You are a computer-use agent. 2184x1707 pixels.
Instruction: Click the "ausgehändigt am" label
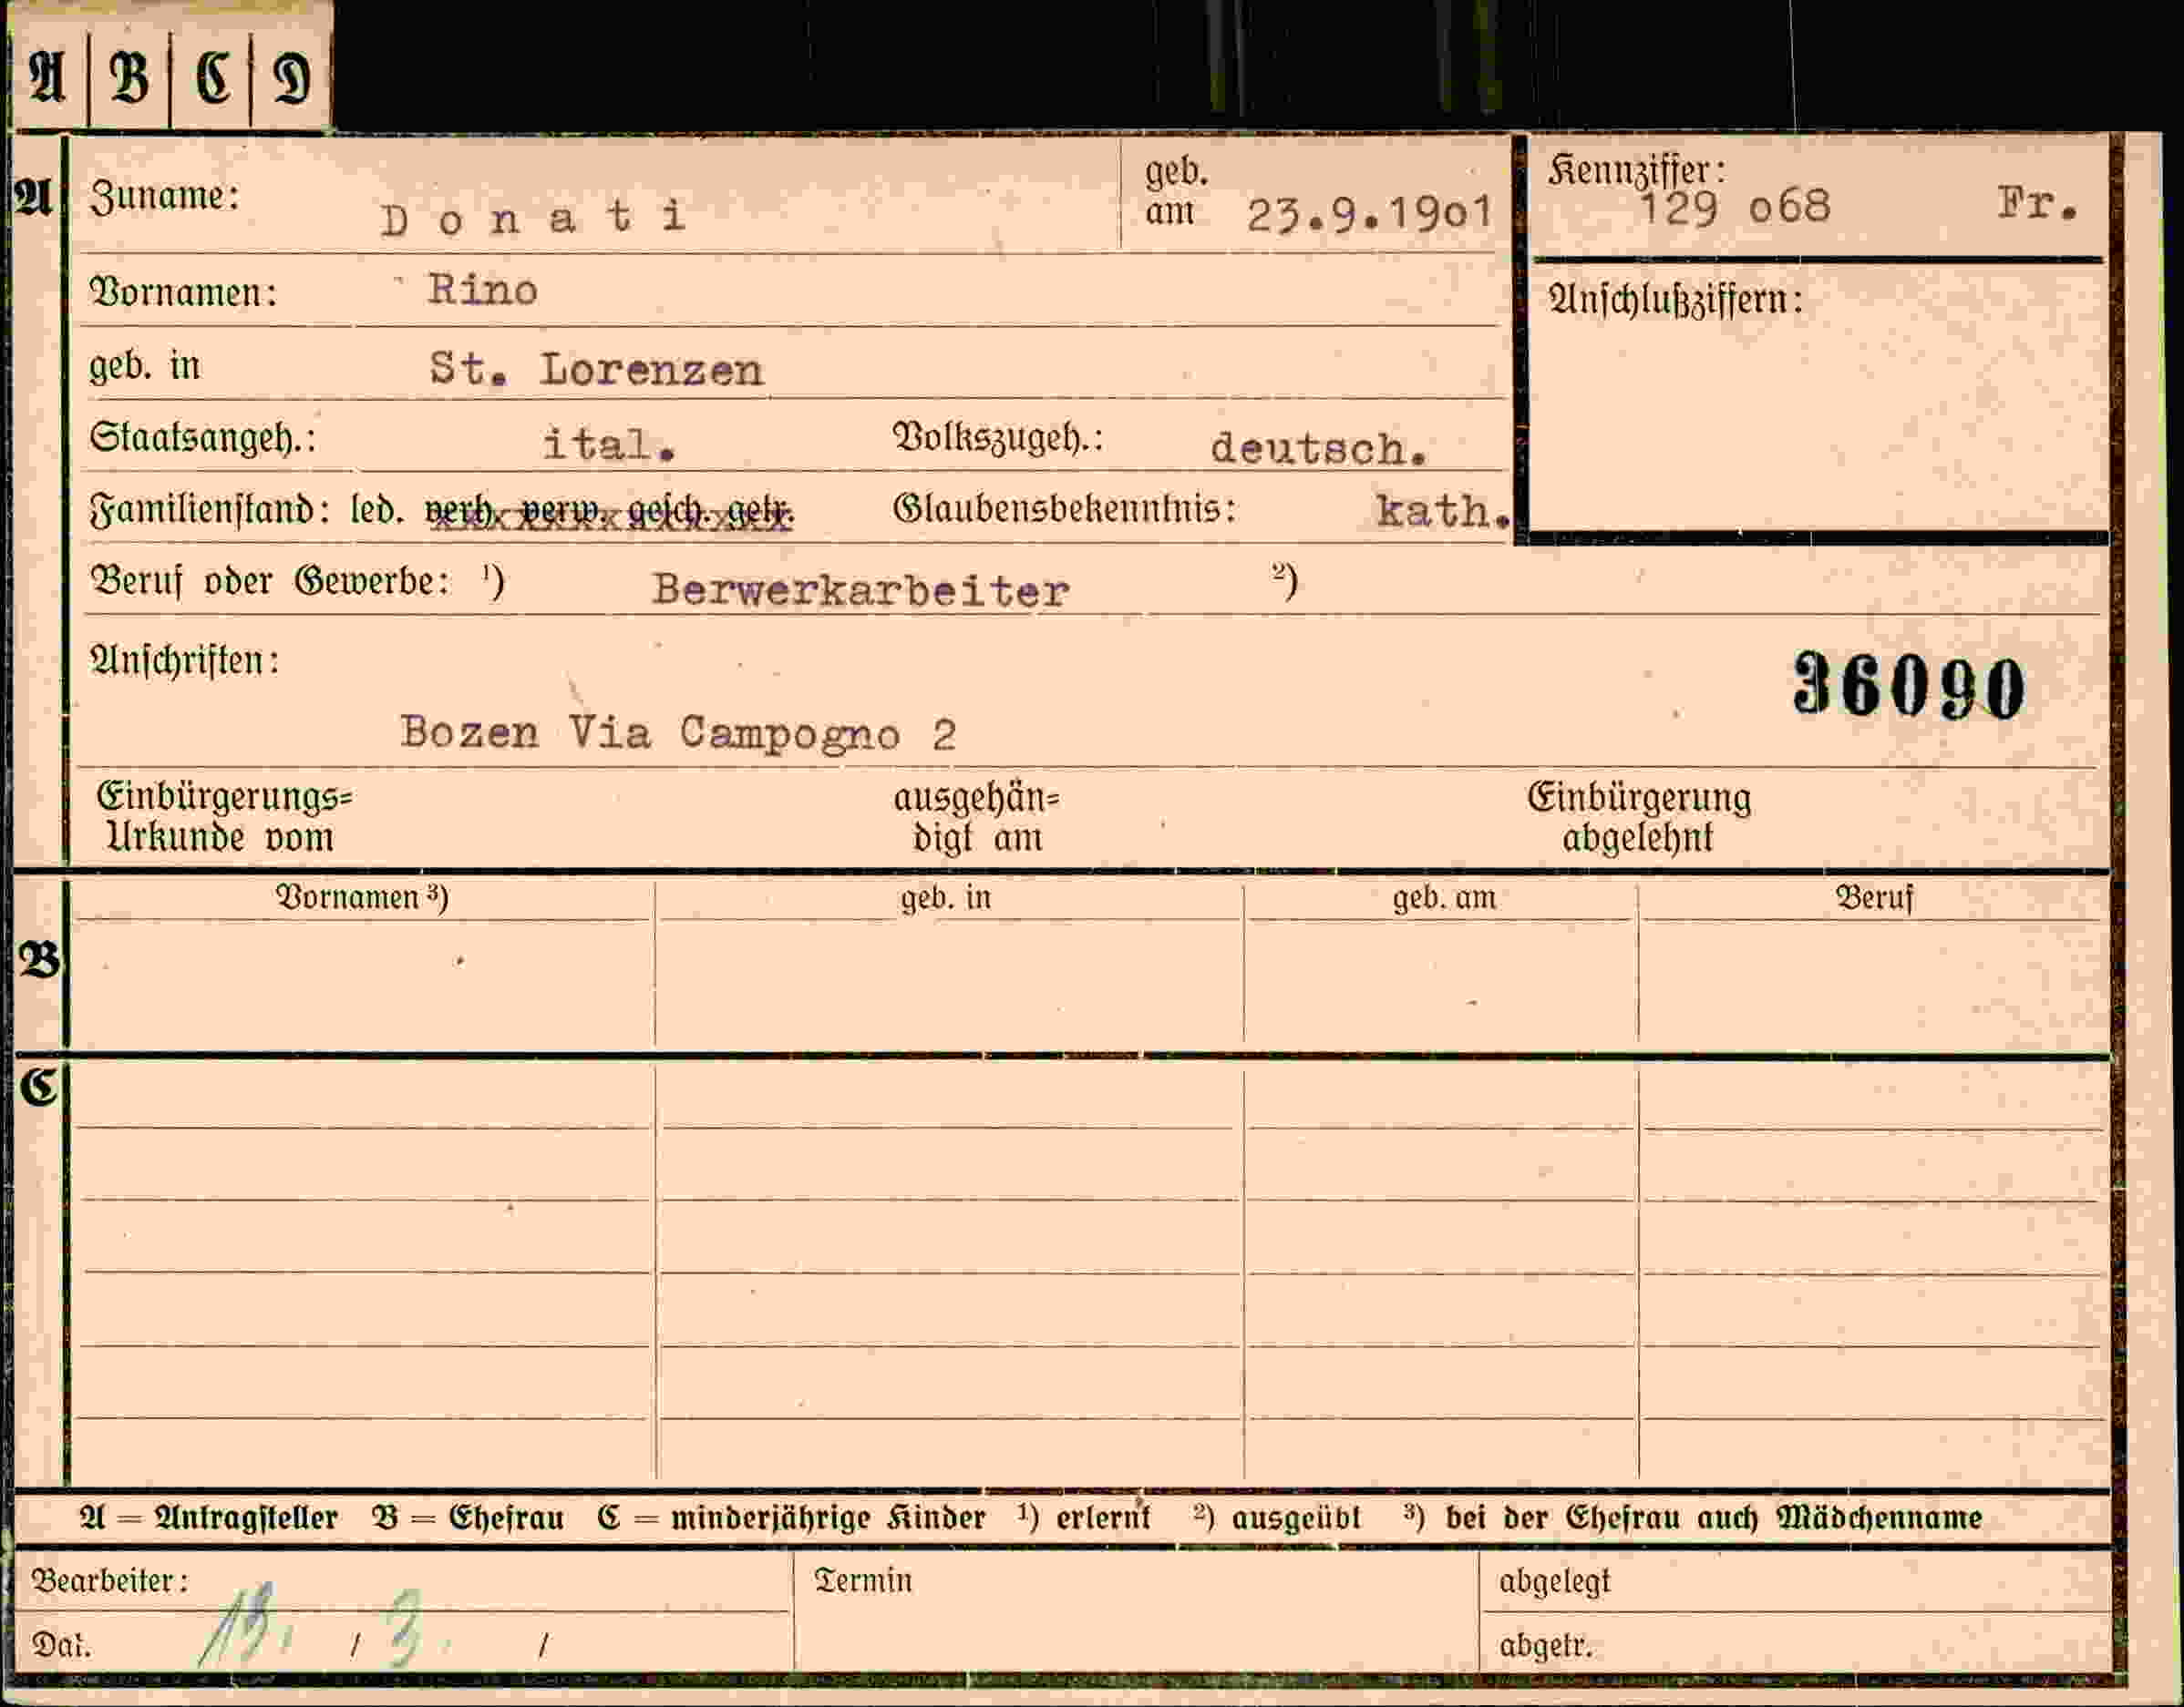(976, 818)
